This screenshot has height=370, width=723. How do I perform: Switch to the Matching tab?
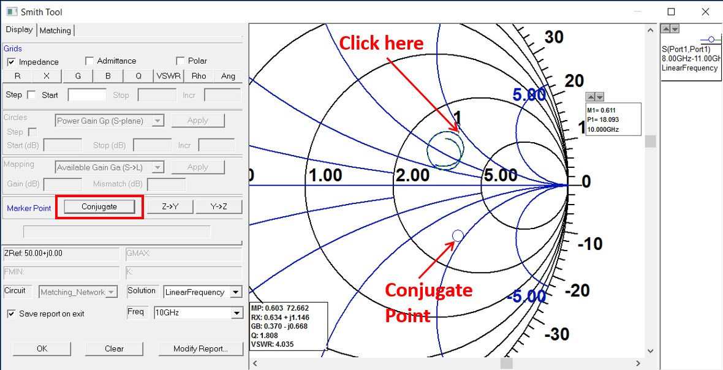coord(55,29)
